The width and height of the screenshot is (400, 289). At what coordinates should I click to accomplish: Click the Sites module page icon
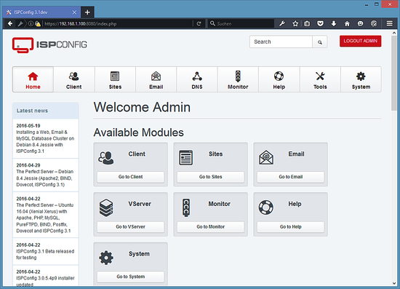pos(185,158)
